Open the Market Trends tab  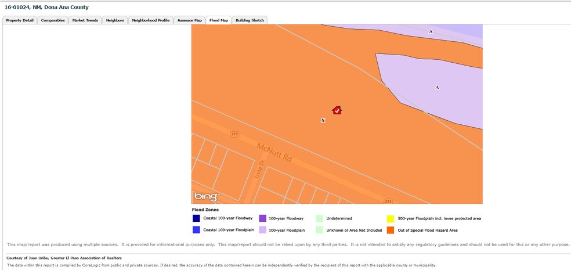click(85, 20)
